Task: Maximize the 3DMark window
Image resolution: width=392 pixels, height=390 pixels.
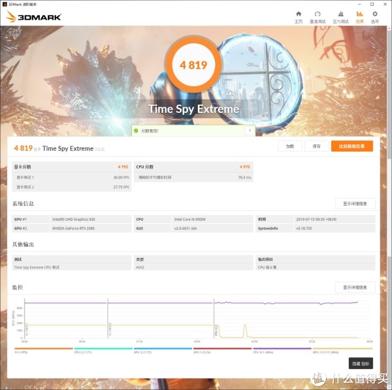Action: (x=372, y=5)
